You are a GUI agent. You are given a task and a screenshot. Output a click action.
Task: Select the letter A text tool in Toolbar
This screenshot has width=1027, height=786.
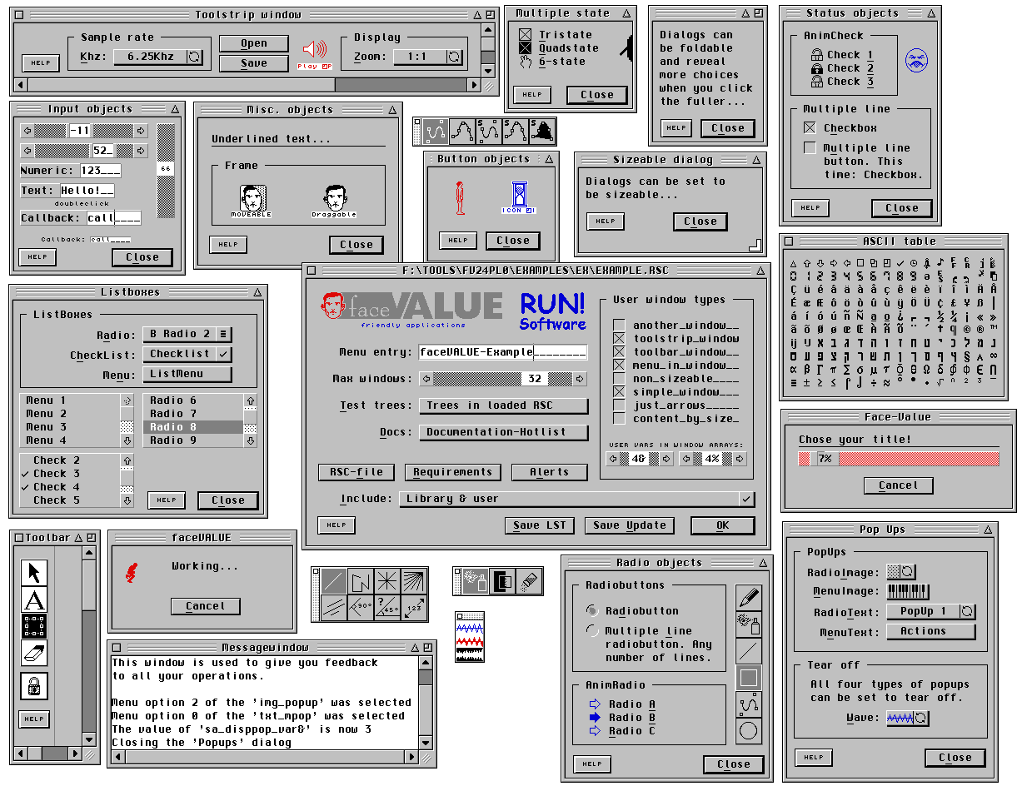click(x=34, y=599)
